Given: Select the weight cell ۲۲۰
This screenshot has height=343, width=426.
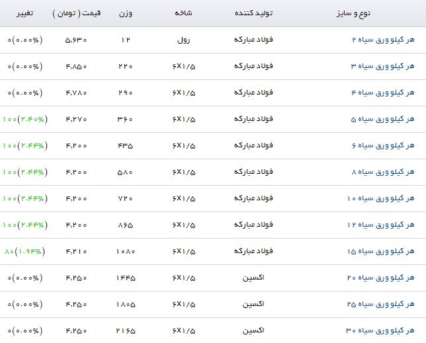Looking at the screenshot, I should pyautogui.click(x=126, y=67).
